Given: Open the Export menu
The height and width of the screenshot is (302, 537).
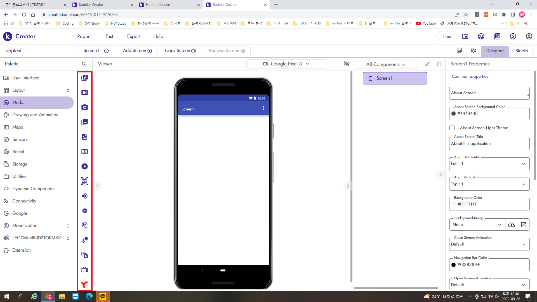Looking at the screenshot, I should 134,36.
